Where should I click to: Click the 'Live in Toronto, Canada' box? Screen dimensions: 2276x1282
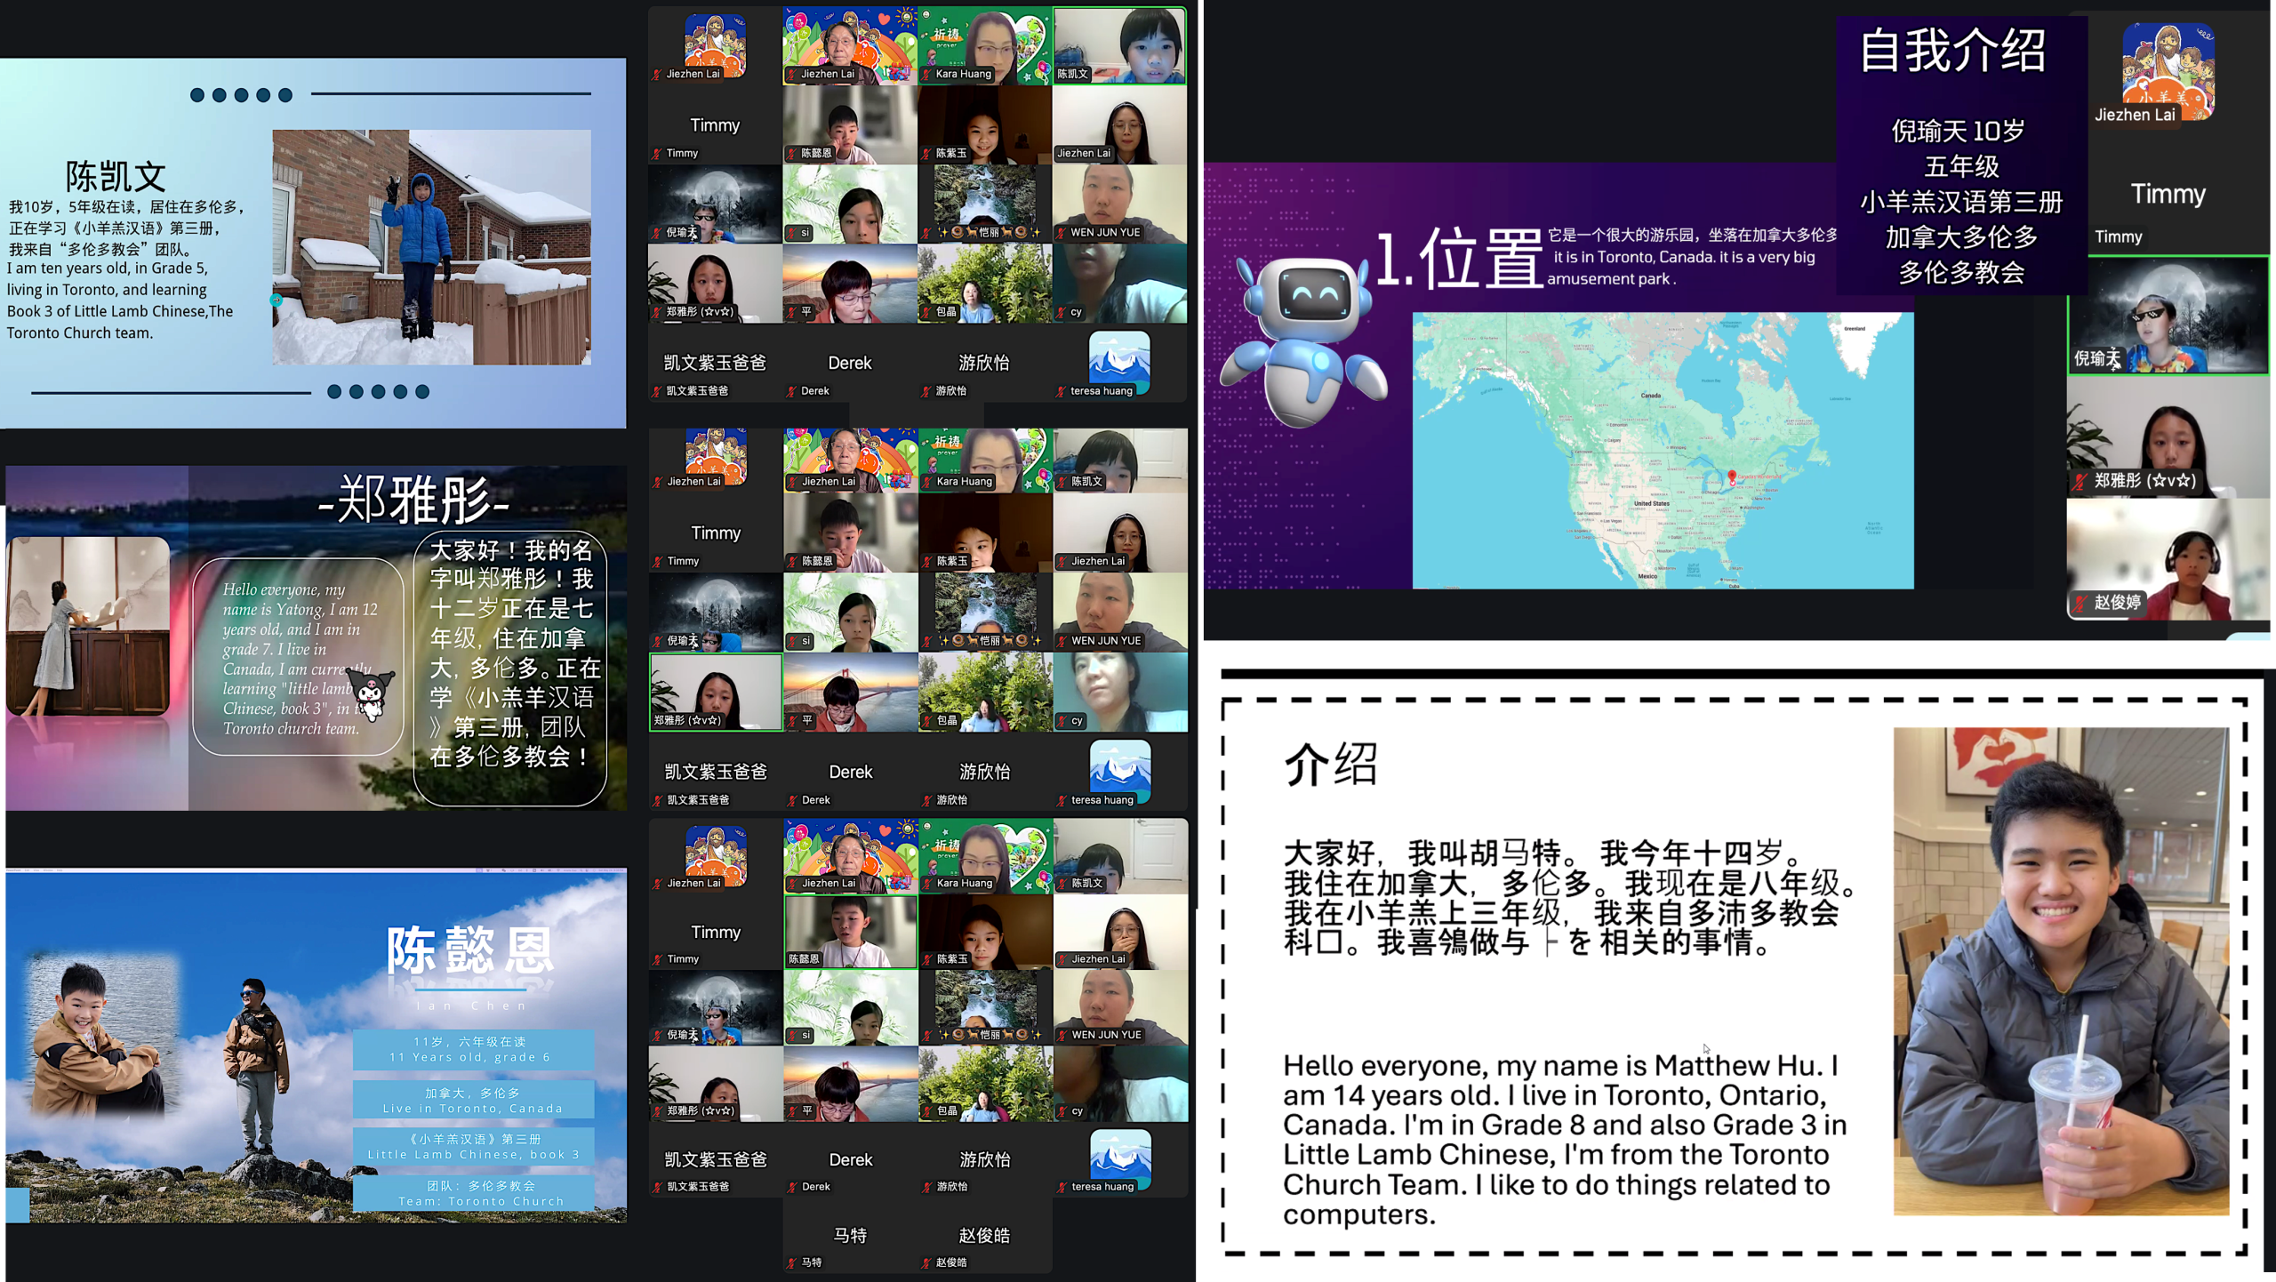point(473,1101)
